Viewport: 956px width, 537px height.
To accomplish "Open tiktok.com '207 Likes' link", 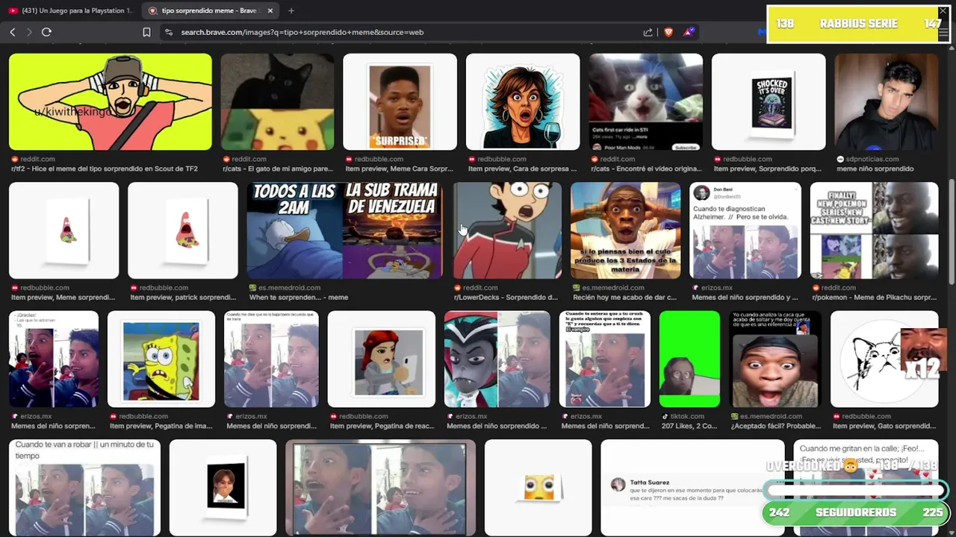I will pyautogui.click(x=689, y=426).
